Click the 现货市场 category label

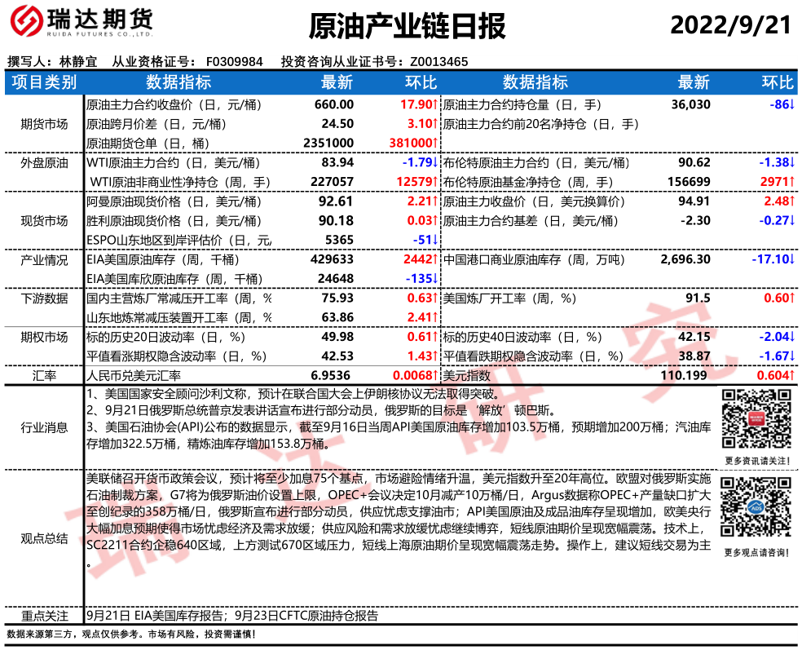[44, 220]
